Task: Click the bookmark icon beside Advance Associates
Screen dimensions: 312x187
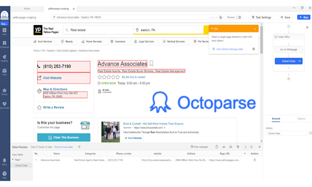Action: click(x=151, y=64)
